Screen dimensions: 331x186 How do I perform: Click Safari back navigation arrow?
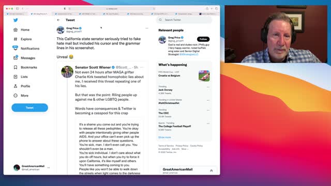pos(23,9)
